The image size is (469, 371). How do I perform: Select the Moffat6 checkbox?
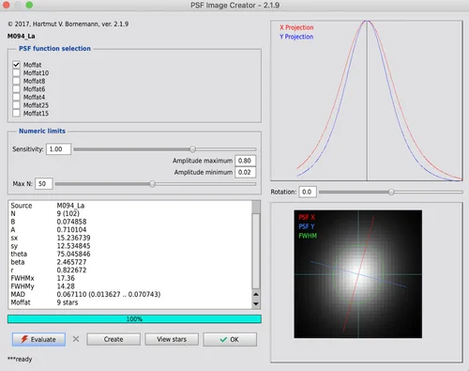tap(16, 89)
